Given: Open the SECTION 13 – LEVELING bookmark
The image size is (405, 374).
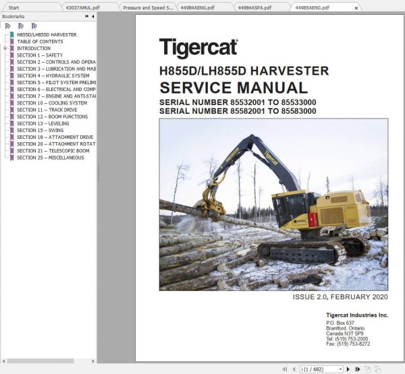Looking at the screenshot, I should [x=43, y=123].
